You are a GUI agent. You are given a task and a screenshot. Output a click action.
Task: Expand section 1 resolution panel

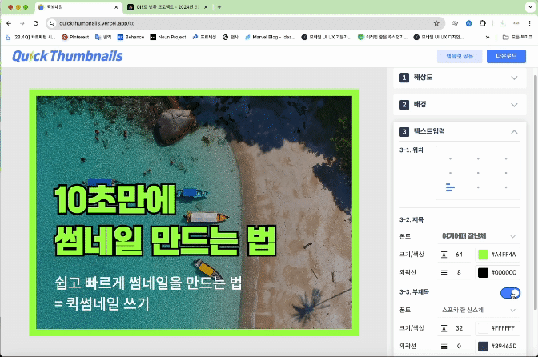point(460,78)
